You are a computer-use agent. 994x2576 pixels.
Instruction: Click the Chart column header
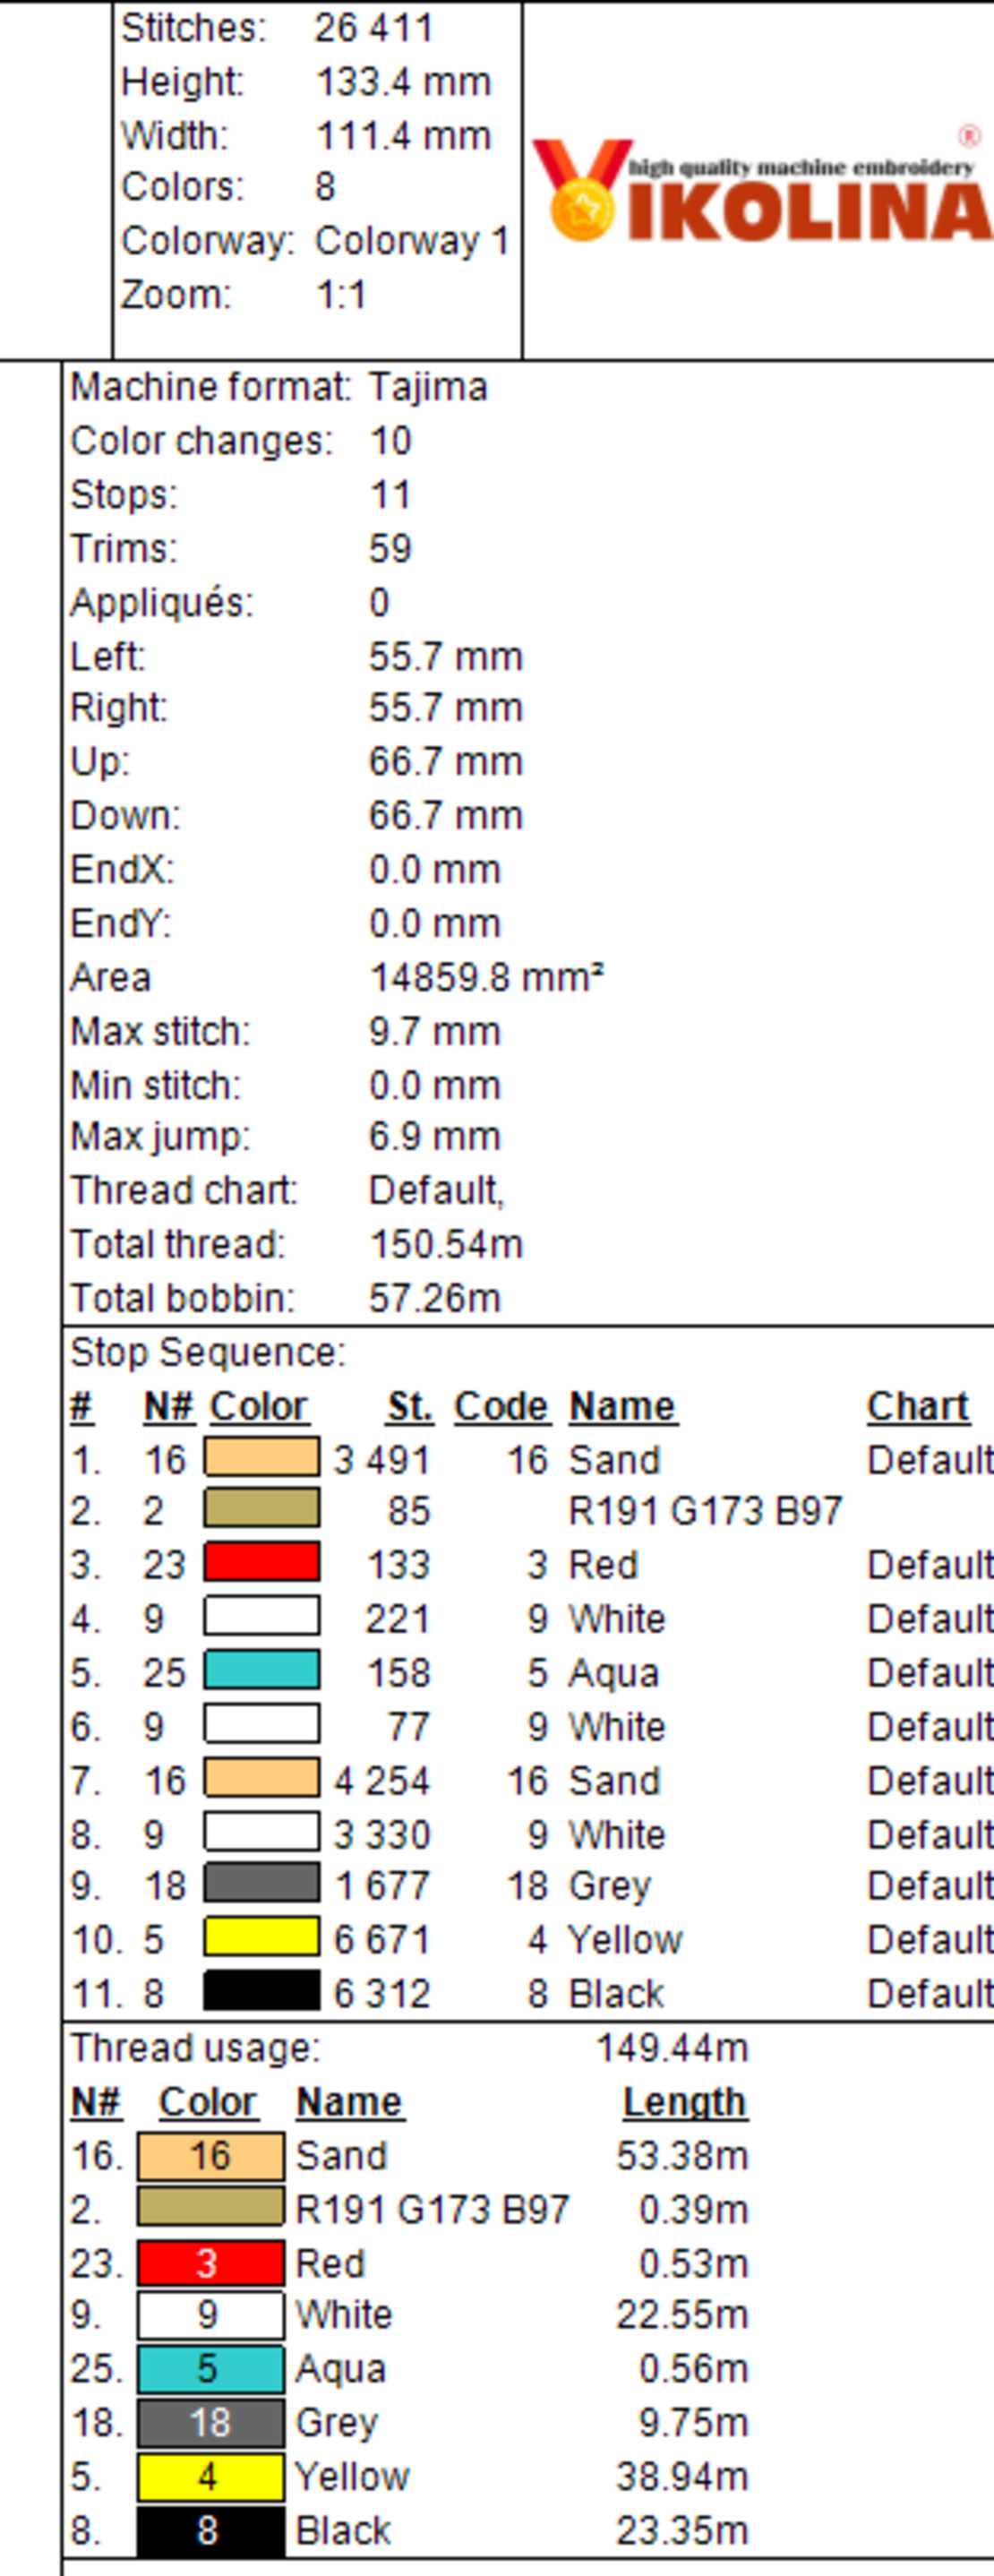pos(917,1406)
